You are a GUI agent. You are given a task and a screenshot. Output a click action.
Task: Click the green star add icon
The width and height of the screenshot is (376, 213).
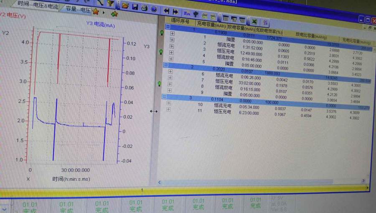[114, 14]
